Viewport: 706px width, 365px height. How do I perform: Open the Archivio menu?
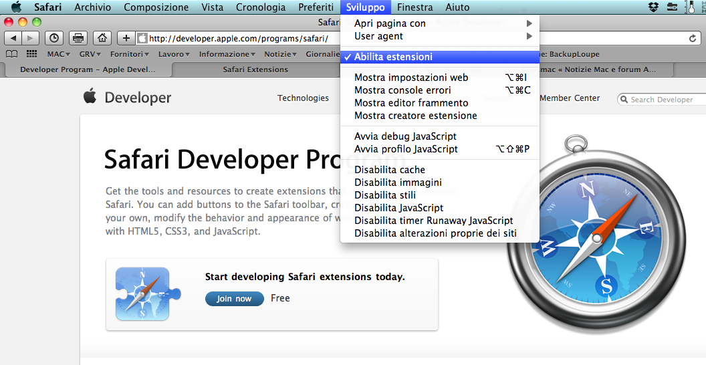[93, 7]
